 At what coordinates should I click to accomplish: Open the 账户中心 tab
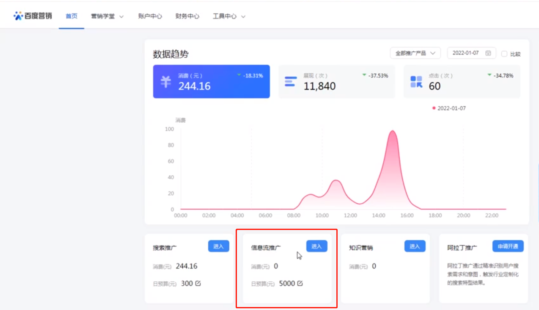pyautogui.click(x=150, y=17)
